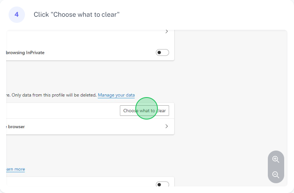Select the step title Click Choose what to clear
The width and height of the screenshot is (294, 193).
[76, 15]
